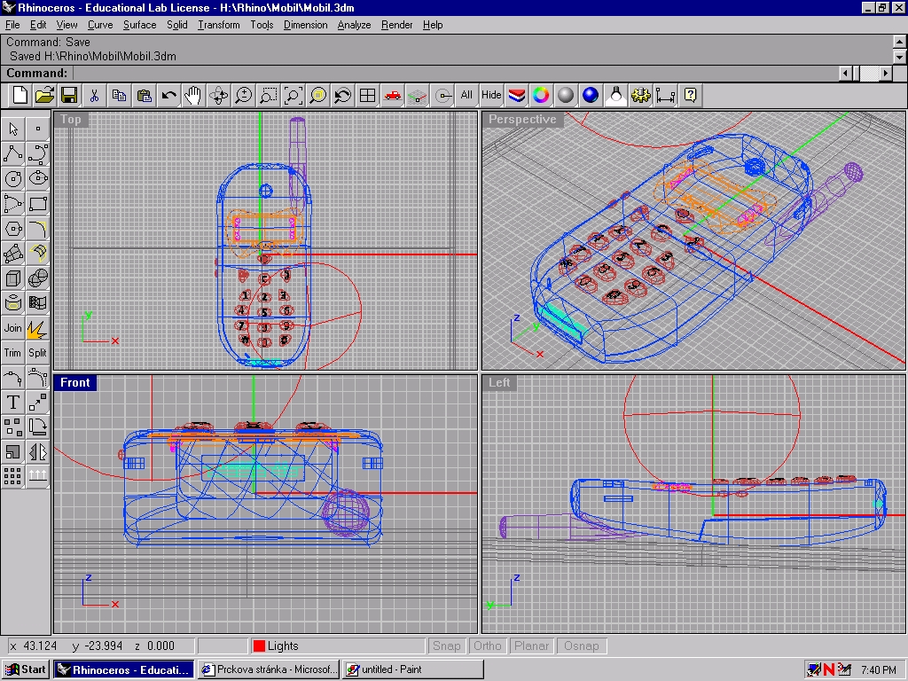Create a spotlight with the lamp icon

pyautogui.click(x=615, y=96)
